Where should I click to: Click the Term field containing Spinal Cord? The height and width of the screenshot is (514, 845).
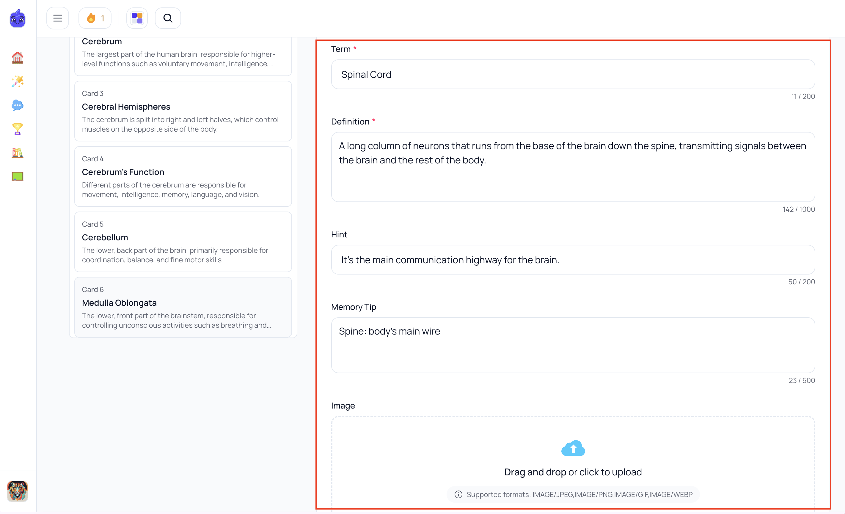[x=573, y=74]
